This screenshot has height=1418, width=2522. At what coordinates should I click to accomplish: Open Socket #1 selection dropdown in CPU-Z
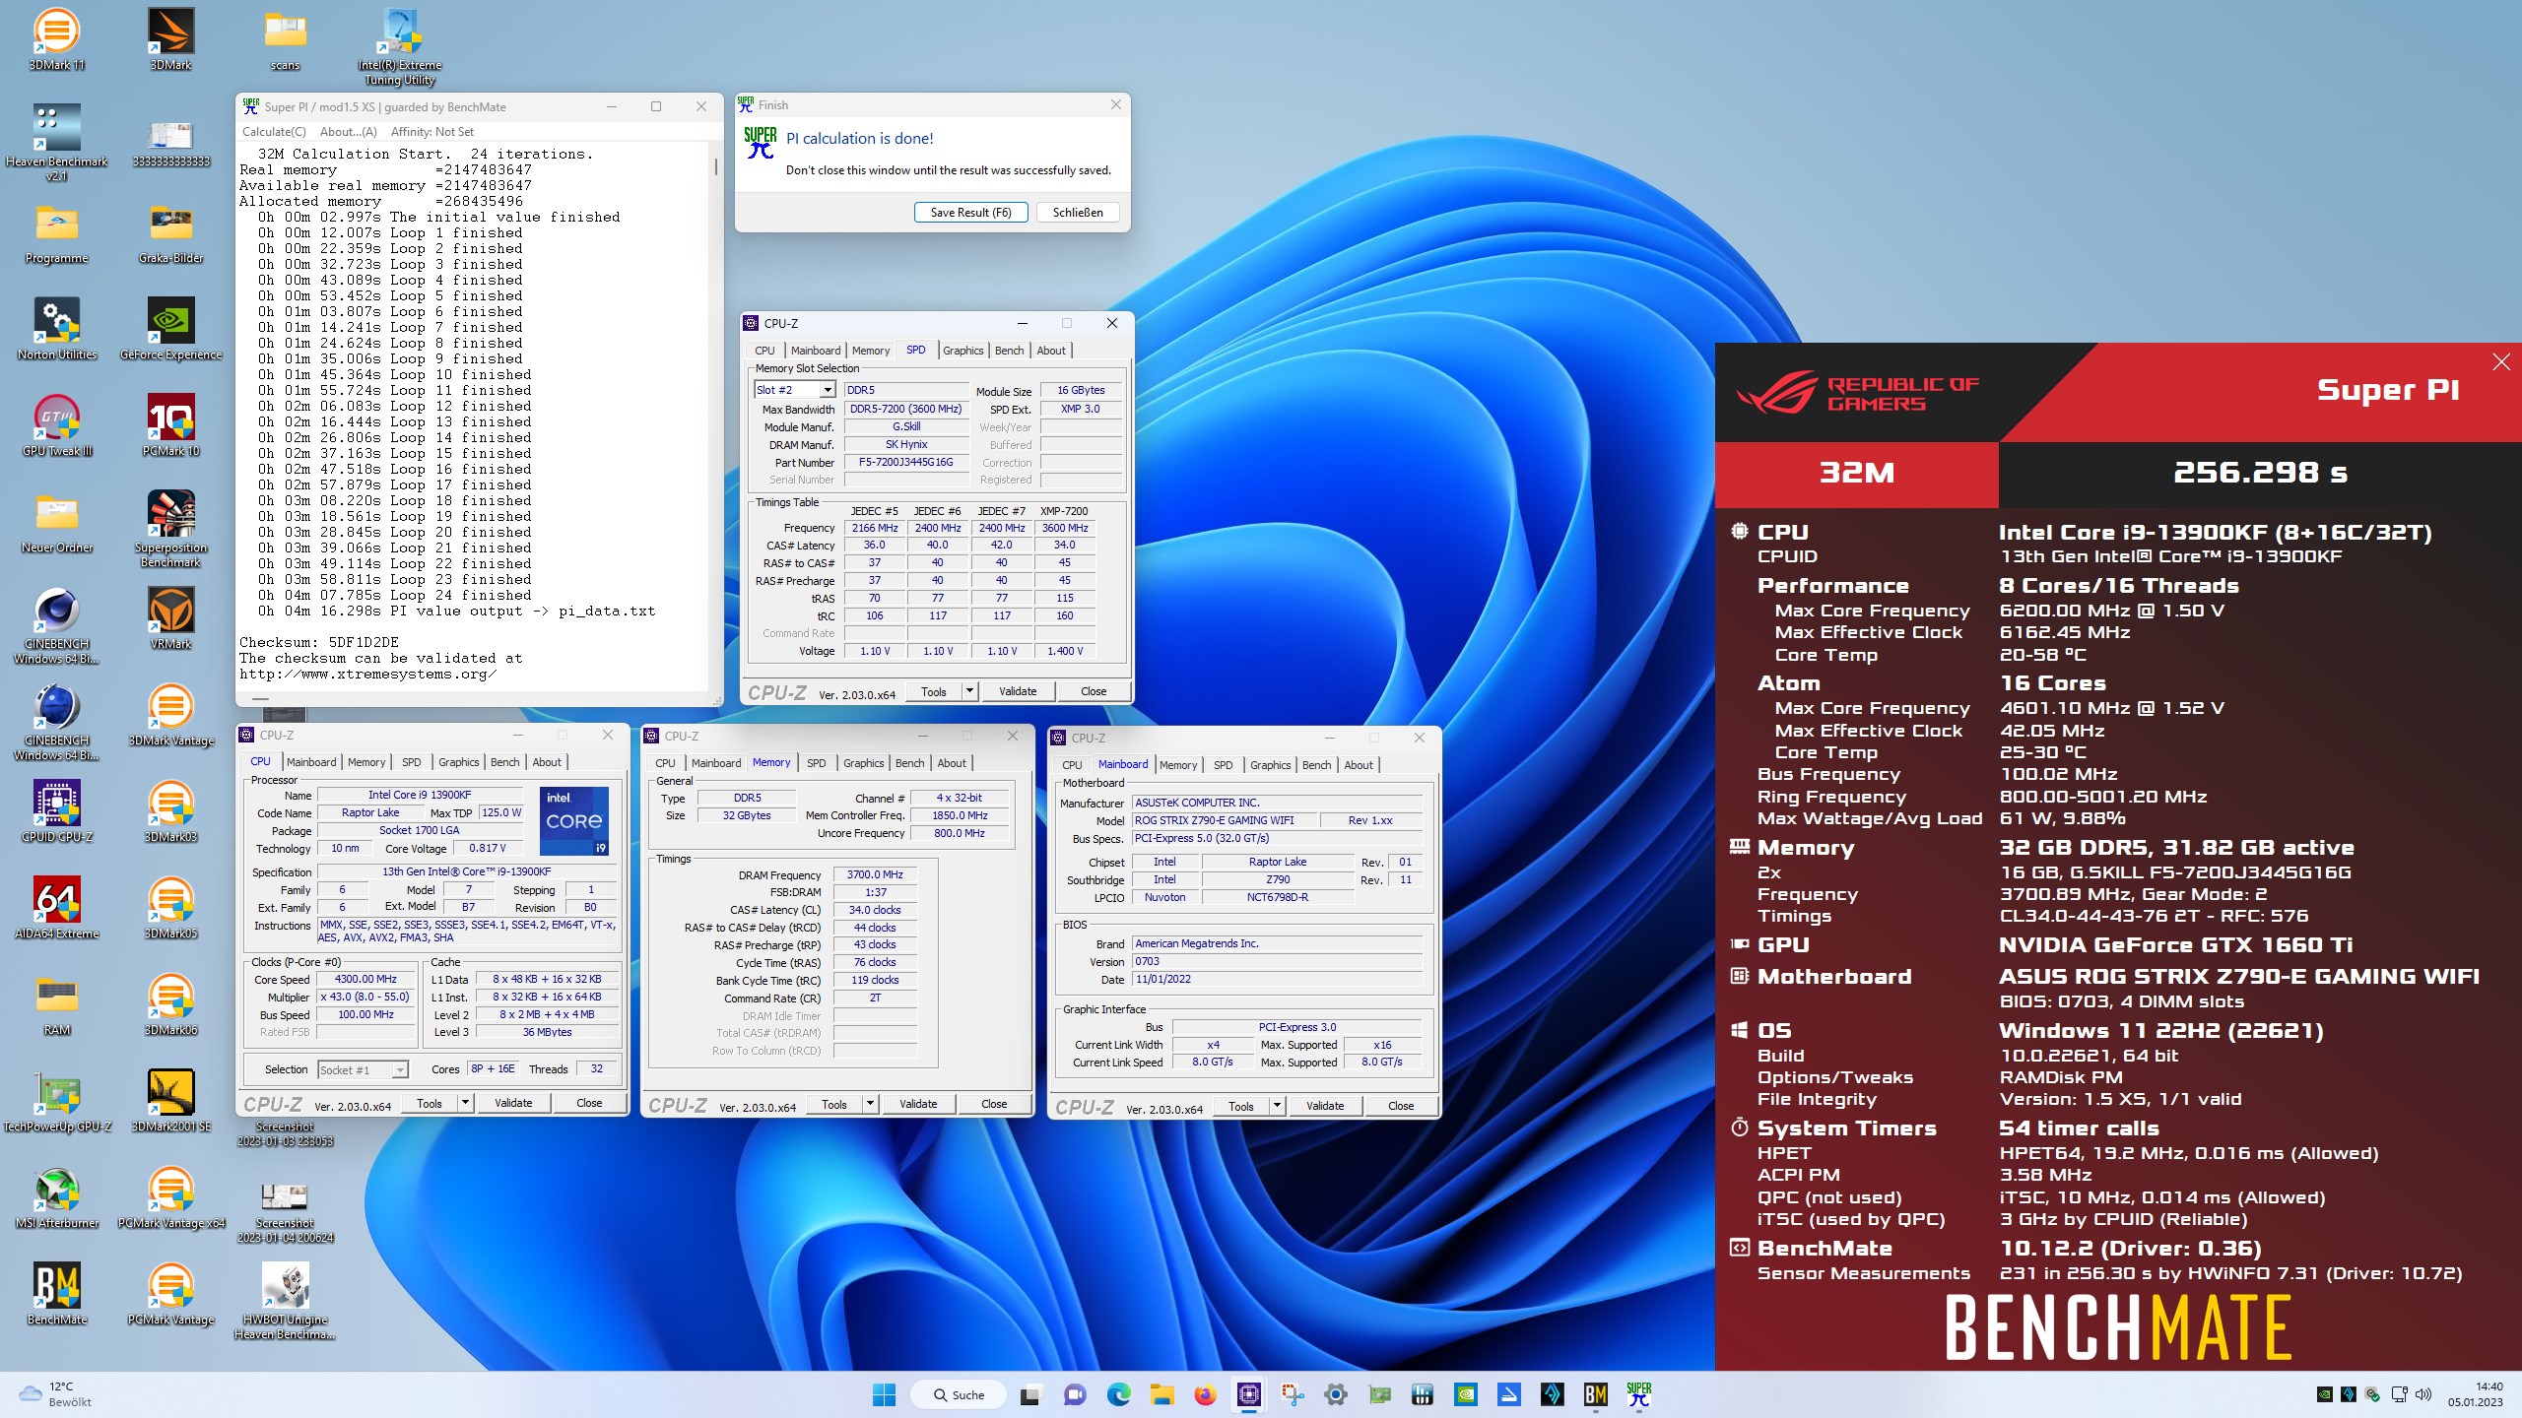pos(399,1070)
